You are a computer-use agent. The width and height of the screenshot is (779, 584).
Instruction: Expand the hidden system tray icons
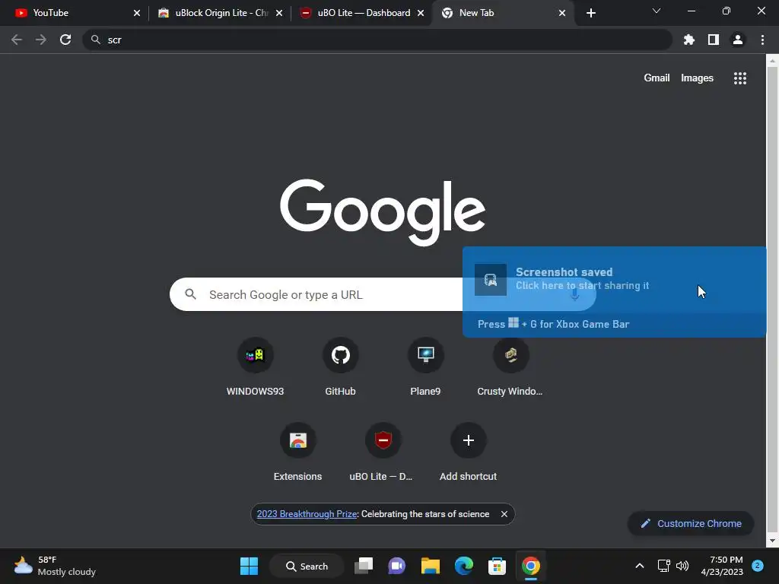639,566
